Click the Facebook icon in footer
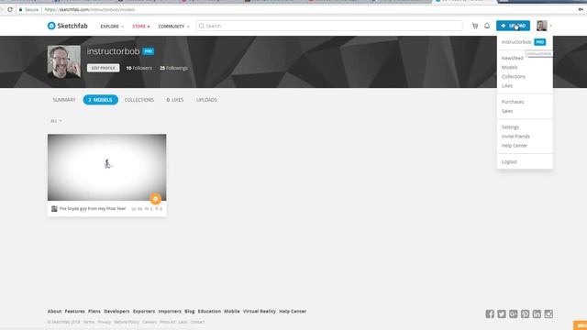Image resolution: width=587 pixels, height=330 pixels. coord(490,313)
